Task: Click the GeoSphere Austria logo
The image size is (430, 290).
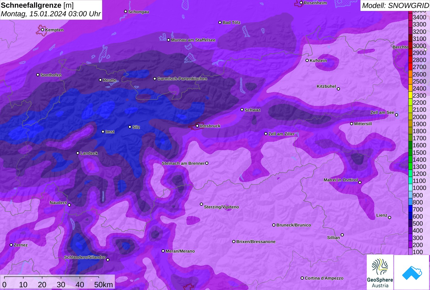Action: 380,272
